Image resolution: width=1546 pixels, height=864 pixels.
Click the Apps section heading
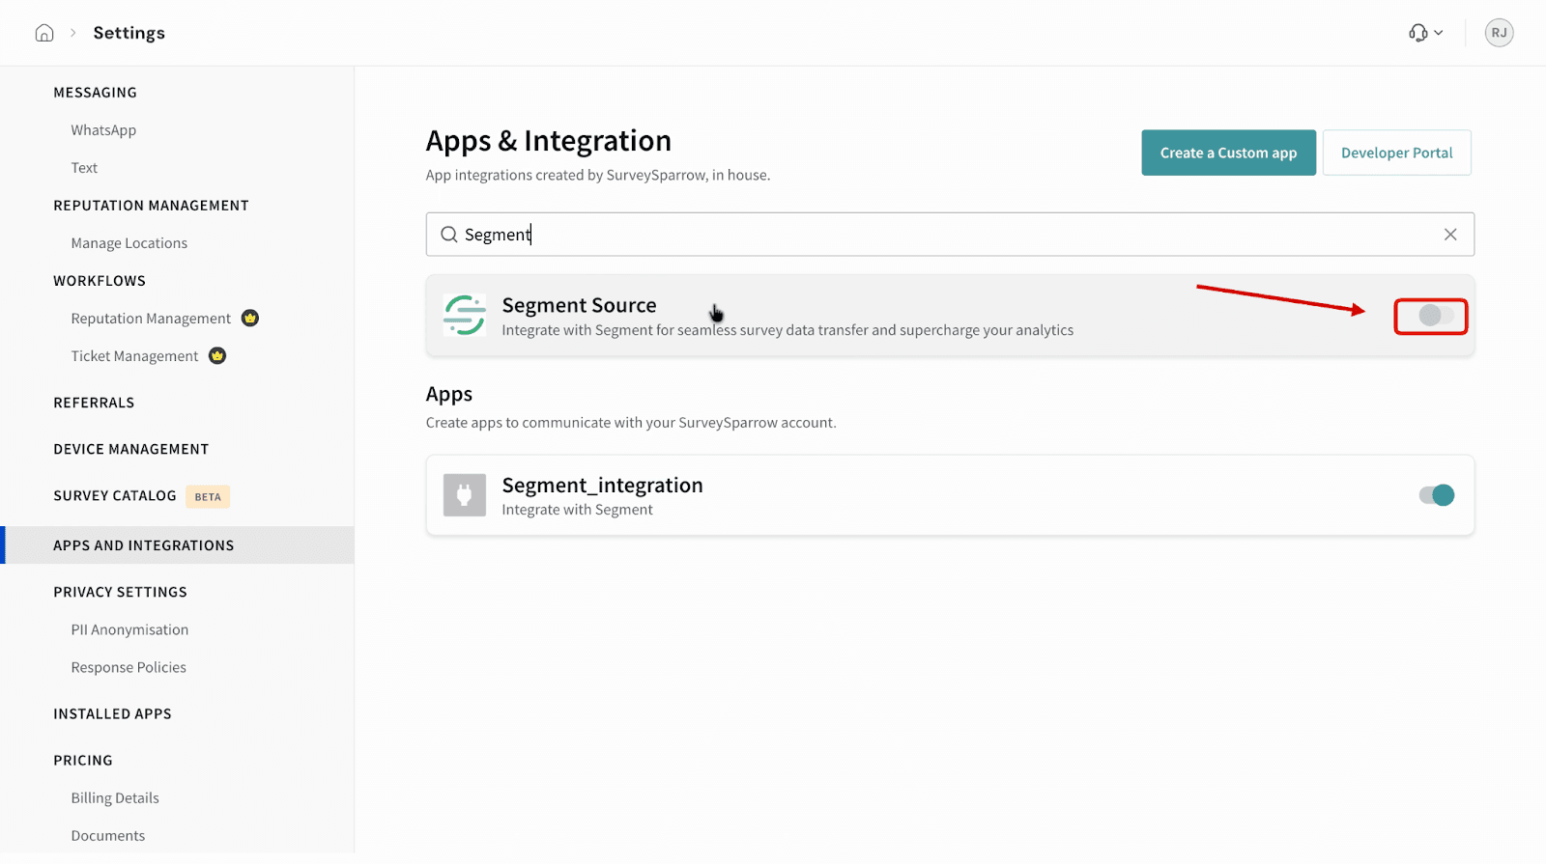[x=449, y=394]
